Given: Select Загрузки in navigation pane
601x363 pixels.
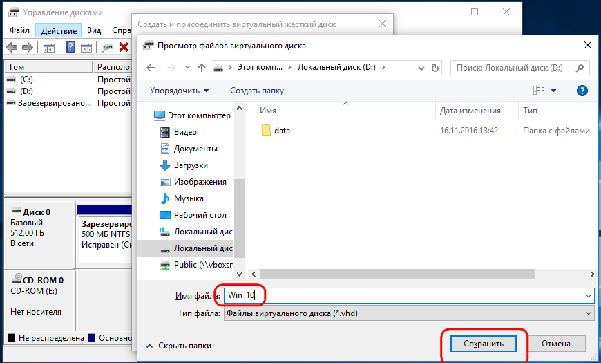Looking at the screenshot, I should coord(184,165).
